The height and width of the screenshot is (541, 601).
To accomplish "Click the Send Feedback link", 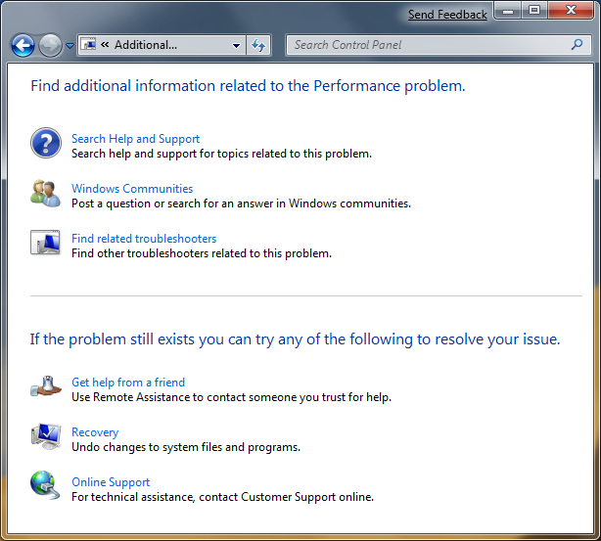I will click(447, 15).
